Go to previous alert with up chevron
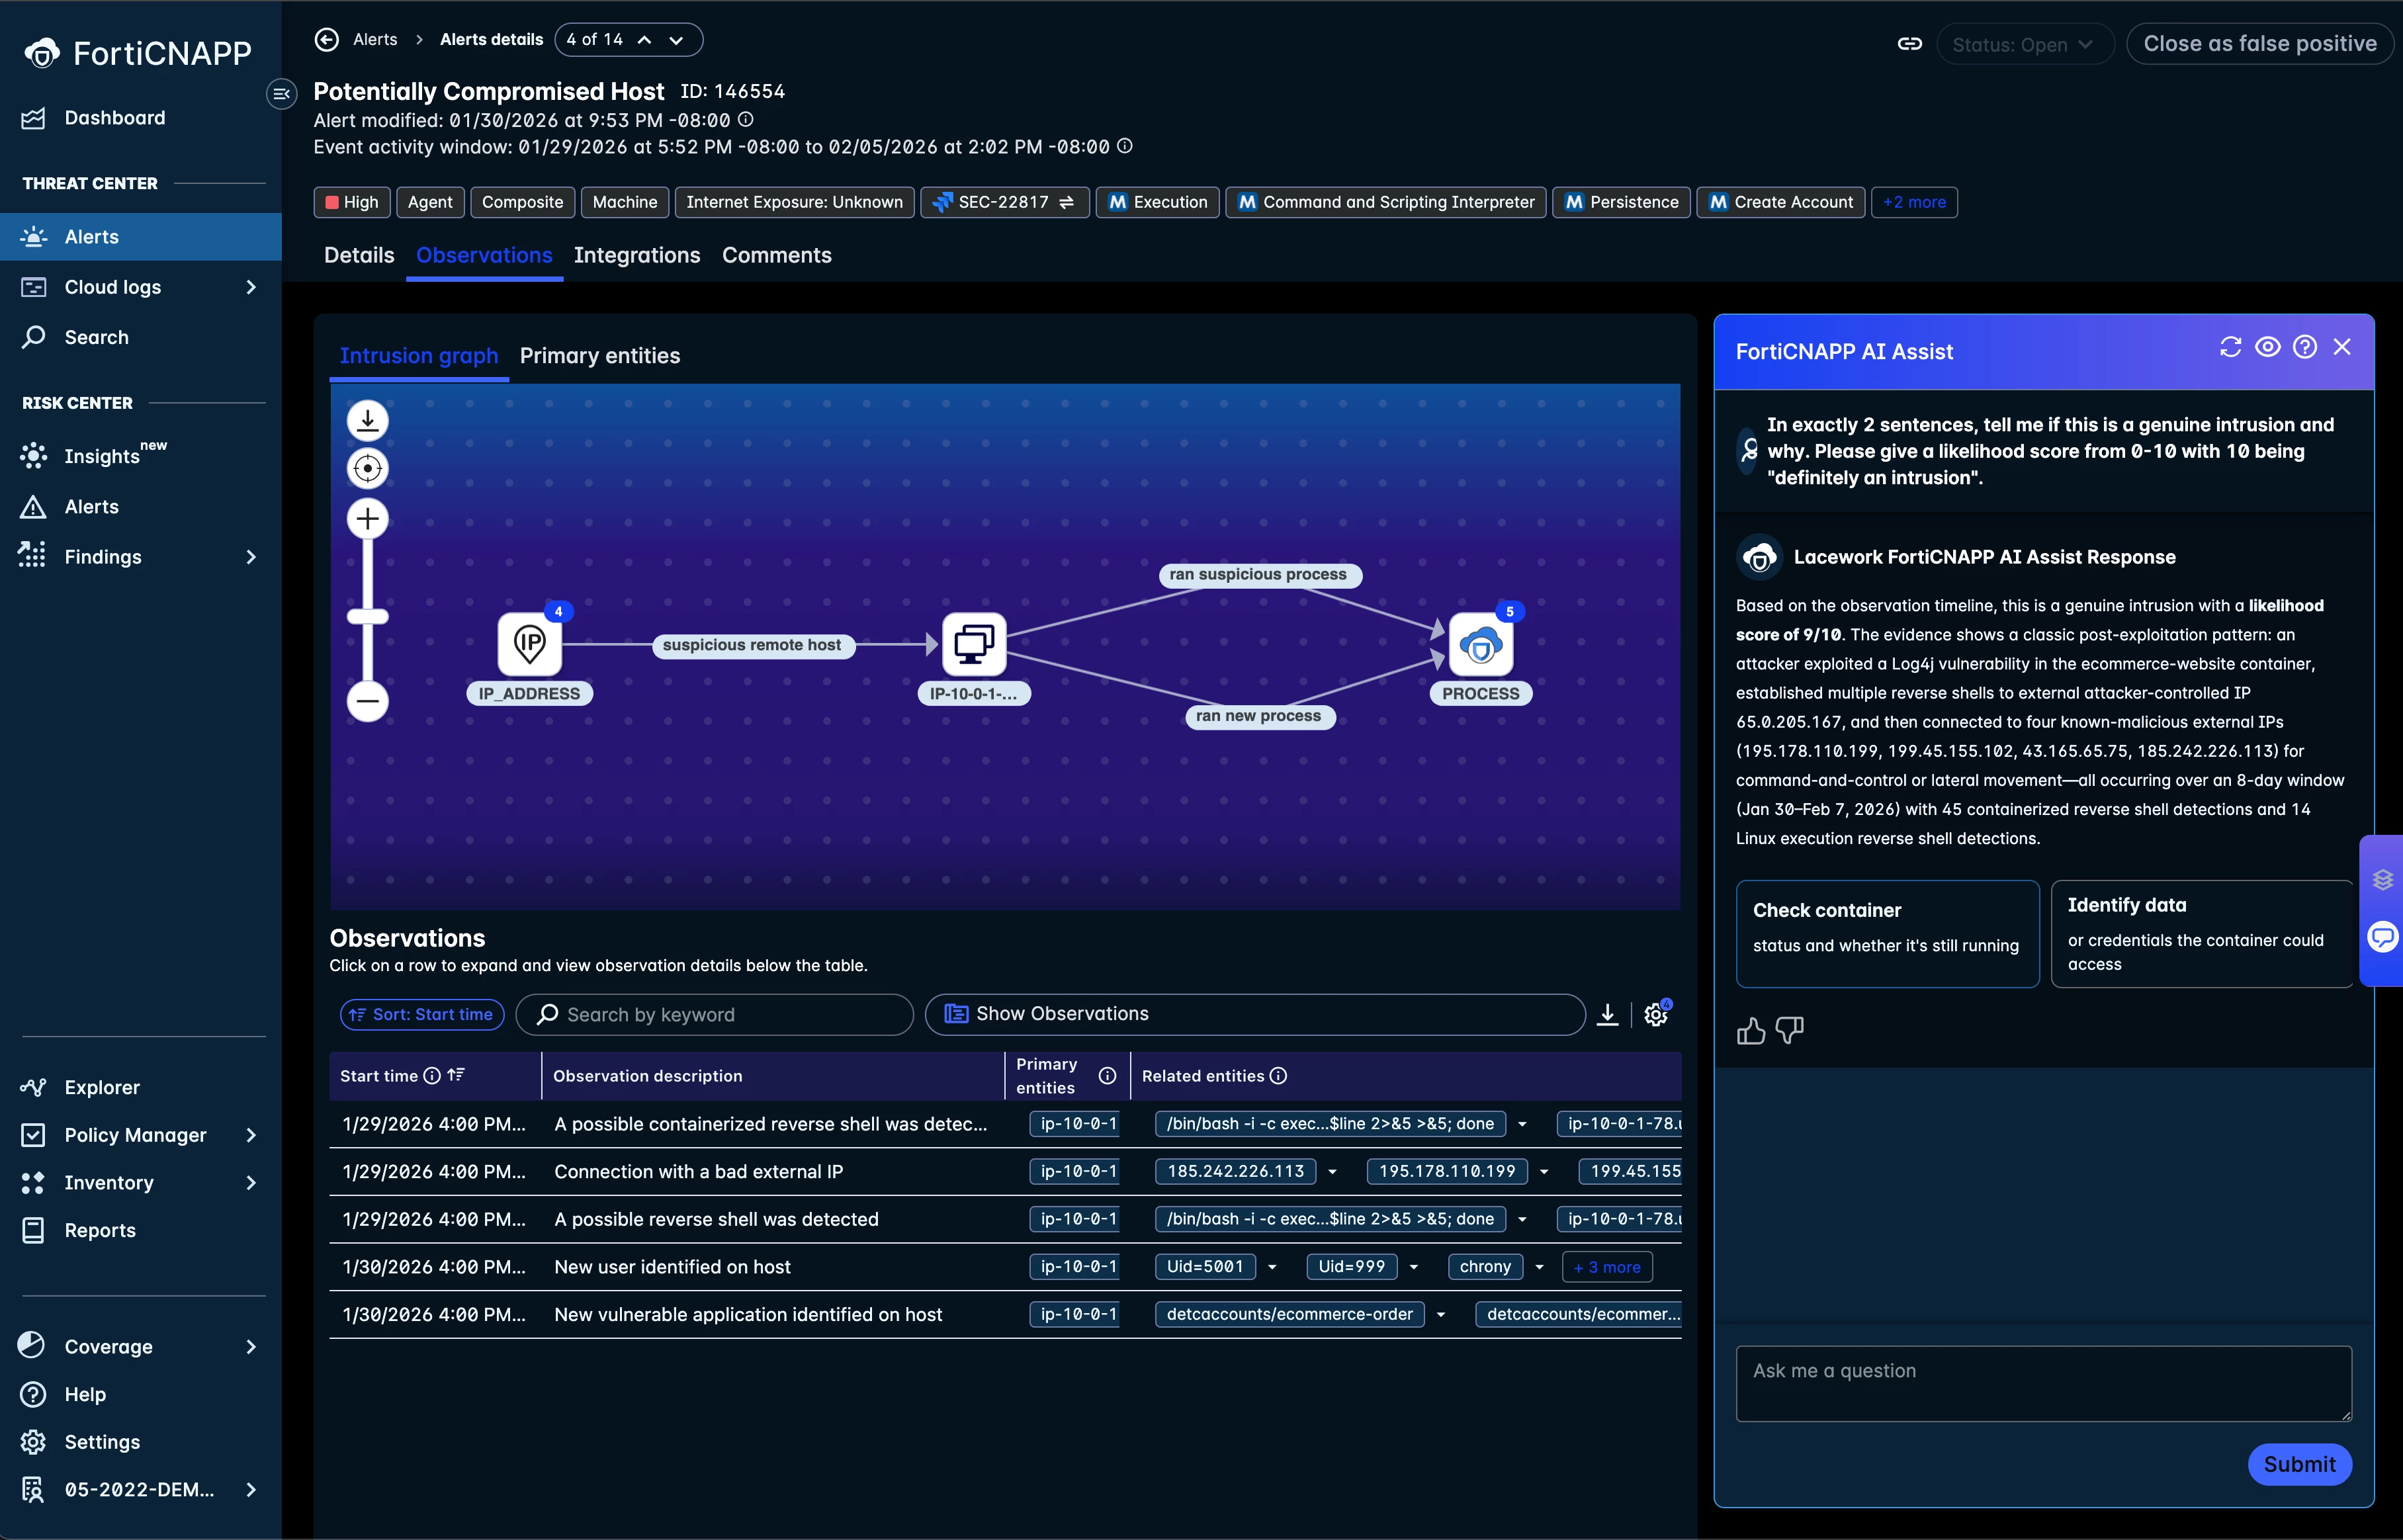 coord(645,40)
